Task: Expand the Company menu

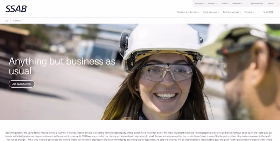Action: 200,4
